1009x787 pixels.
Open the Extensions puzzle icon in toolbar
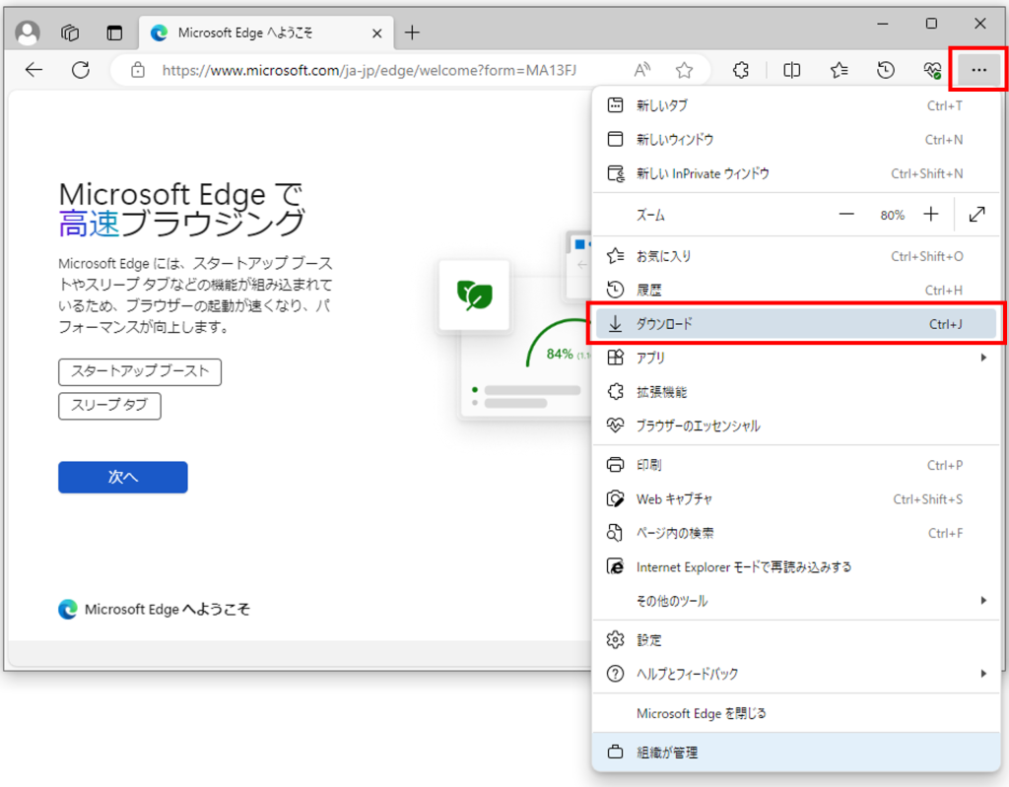point(741,70)
